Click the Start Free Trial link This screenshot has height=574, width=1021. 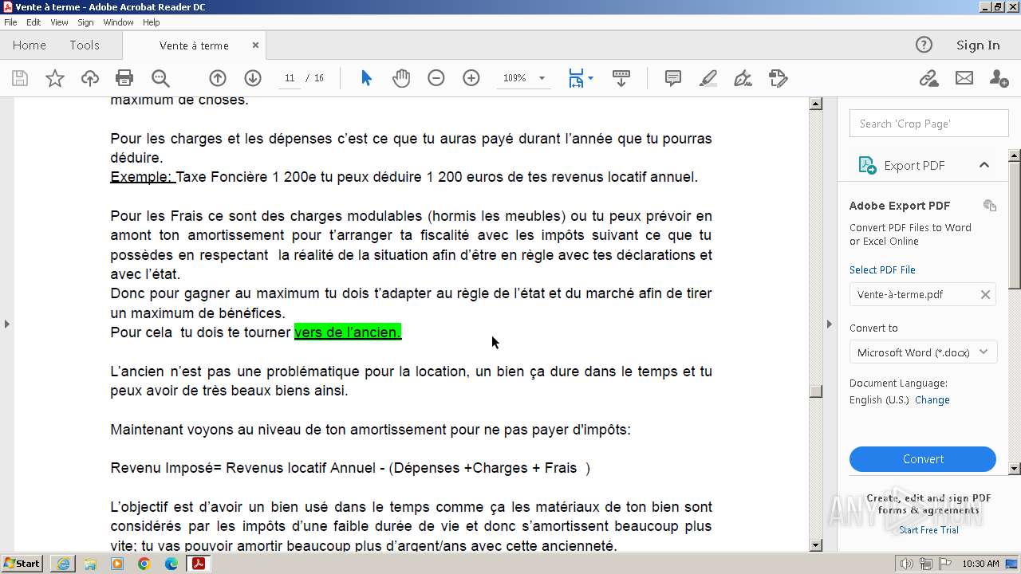tap(928, 530)
